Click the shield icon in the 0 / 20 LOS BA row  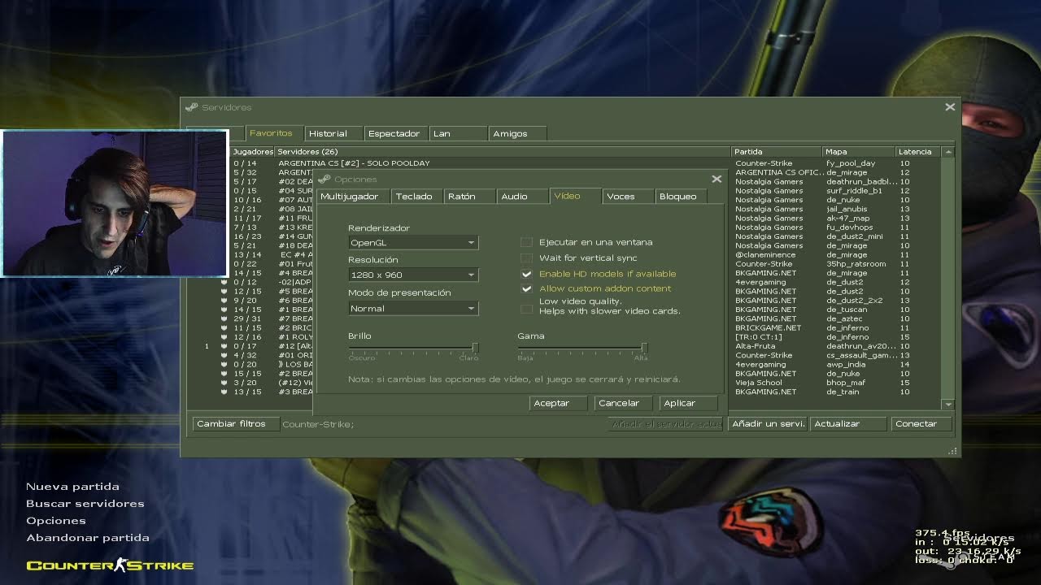[224, 364]
